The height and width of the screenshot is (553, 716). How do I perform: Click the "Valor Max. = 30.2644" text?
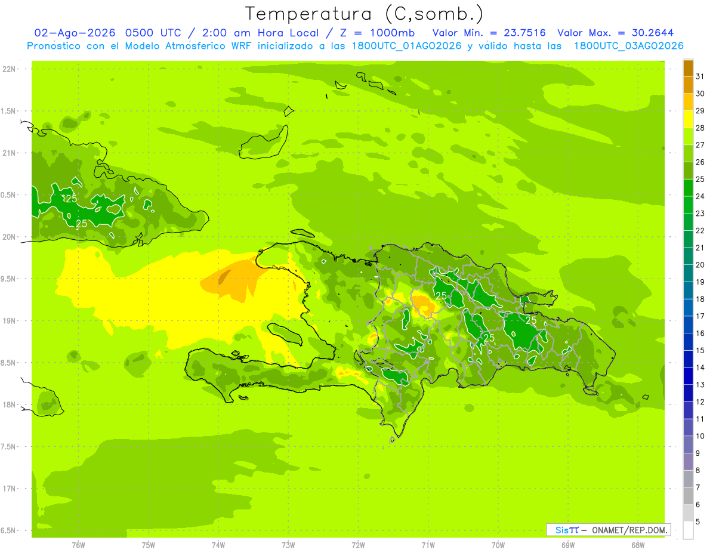(616, 33)
